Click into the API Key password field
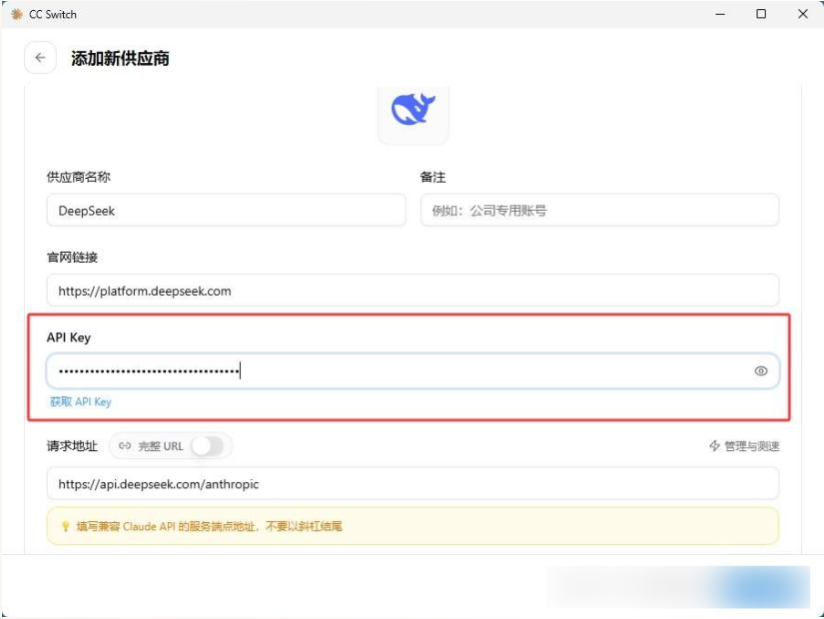824x619 pixels. [412, 371]
